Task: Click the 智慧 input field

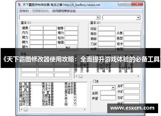Action: coord(71,28)
